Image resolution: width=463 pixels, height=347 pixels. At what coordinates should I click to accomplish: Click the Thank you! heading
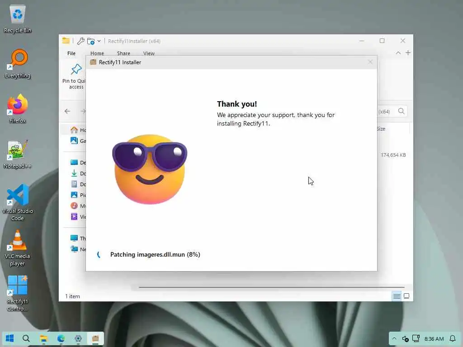237,104
